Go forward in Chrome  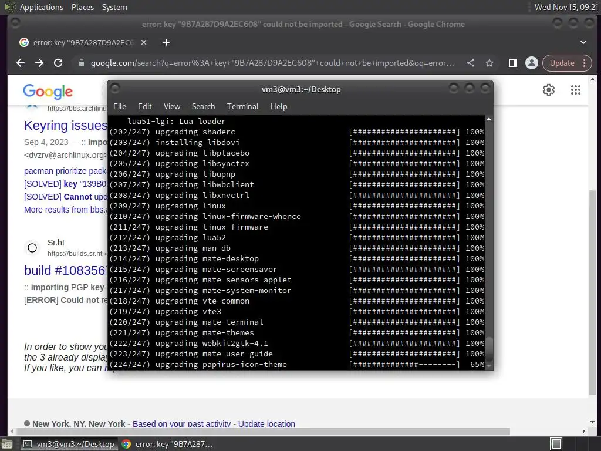(39, 63)
